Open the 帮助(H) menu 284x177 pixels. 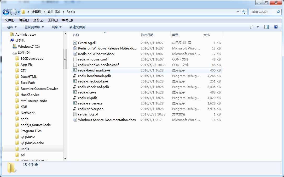click(67, 20)
